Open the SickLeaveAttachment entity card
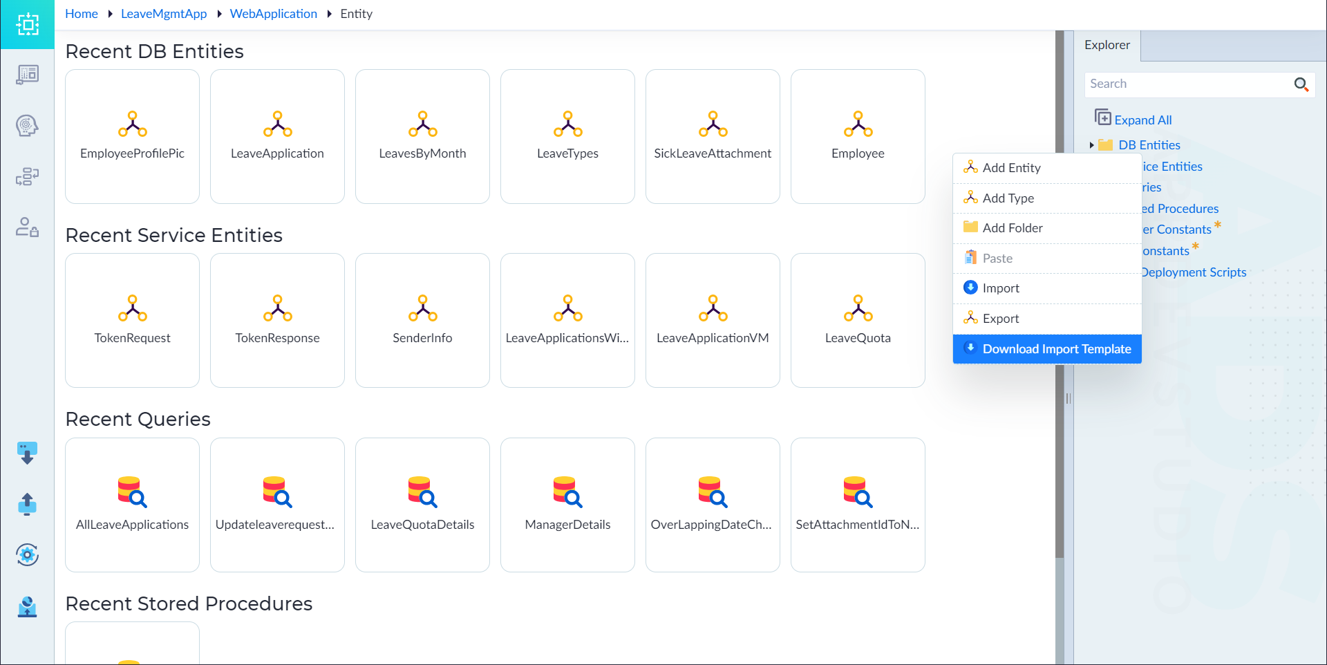This screenshot has height=665, width=1327. tap(713, 136)
